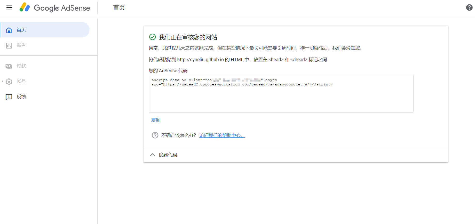Open the 付款 payments sidebar item
This screenshot has height=224, width=475.
(45, 66)
